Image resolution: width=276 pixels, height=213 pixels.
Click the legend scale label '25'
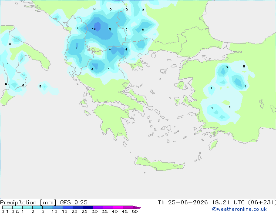coord(84,211)
